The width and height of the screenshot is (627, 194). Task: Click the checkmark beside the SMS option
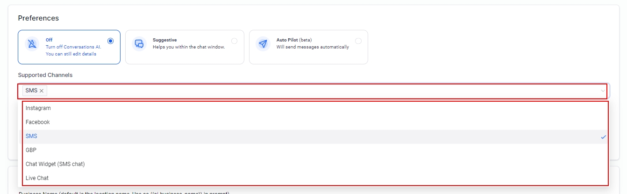tap(603, 137)
